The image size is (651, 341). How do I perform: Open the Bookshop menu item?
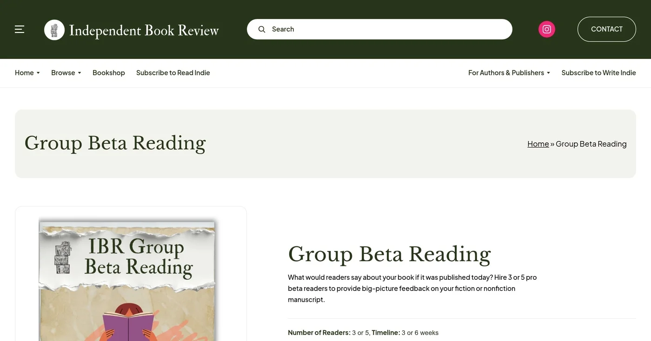pos(109,73)
